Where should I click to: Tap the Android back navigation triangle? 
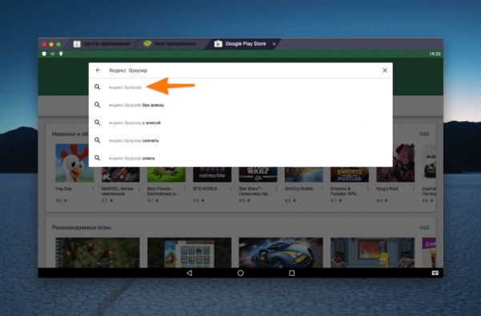pos(189,273)
